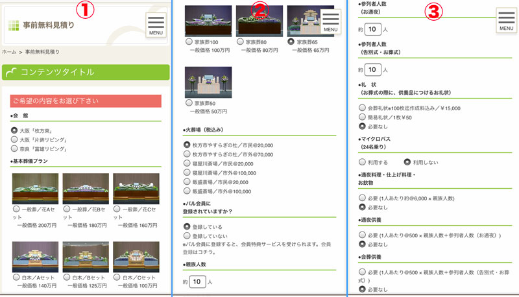
Task: Open the MENU hamburger beside 事前無料見積り title
Action: coord(156,25)
